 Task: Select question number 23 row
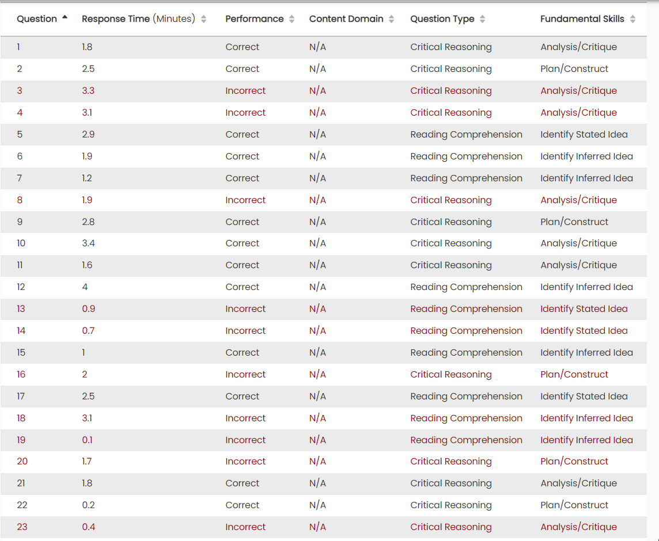pyautogui.click(x=22, y=527)
